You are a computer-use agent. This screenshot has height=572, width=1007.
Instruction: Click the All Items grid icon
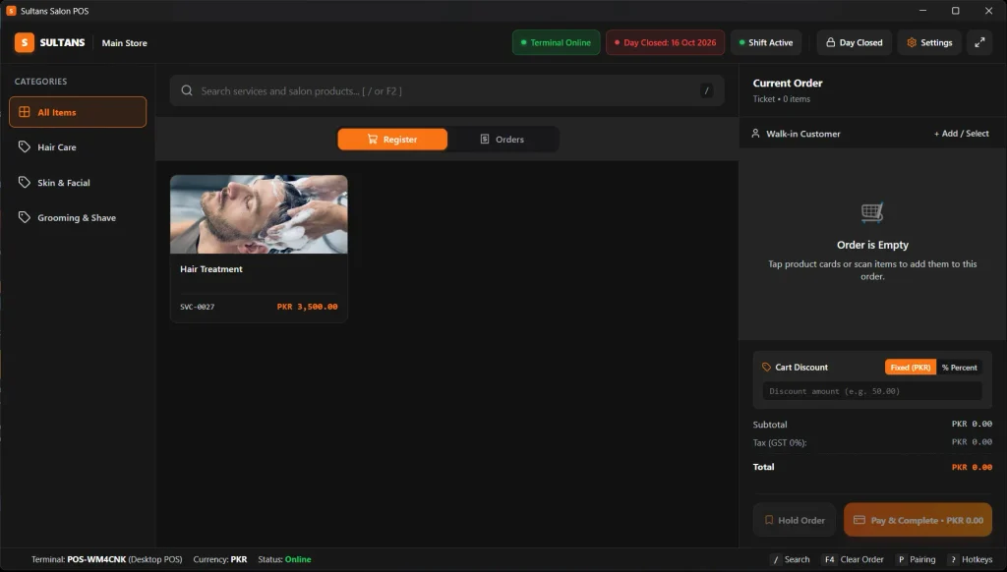tap(25, 112)
